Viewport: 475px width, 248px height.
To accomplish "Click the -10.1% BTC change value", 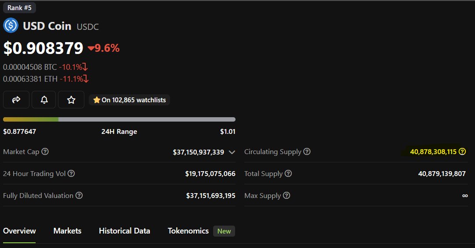I will [x=71, y=67].
